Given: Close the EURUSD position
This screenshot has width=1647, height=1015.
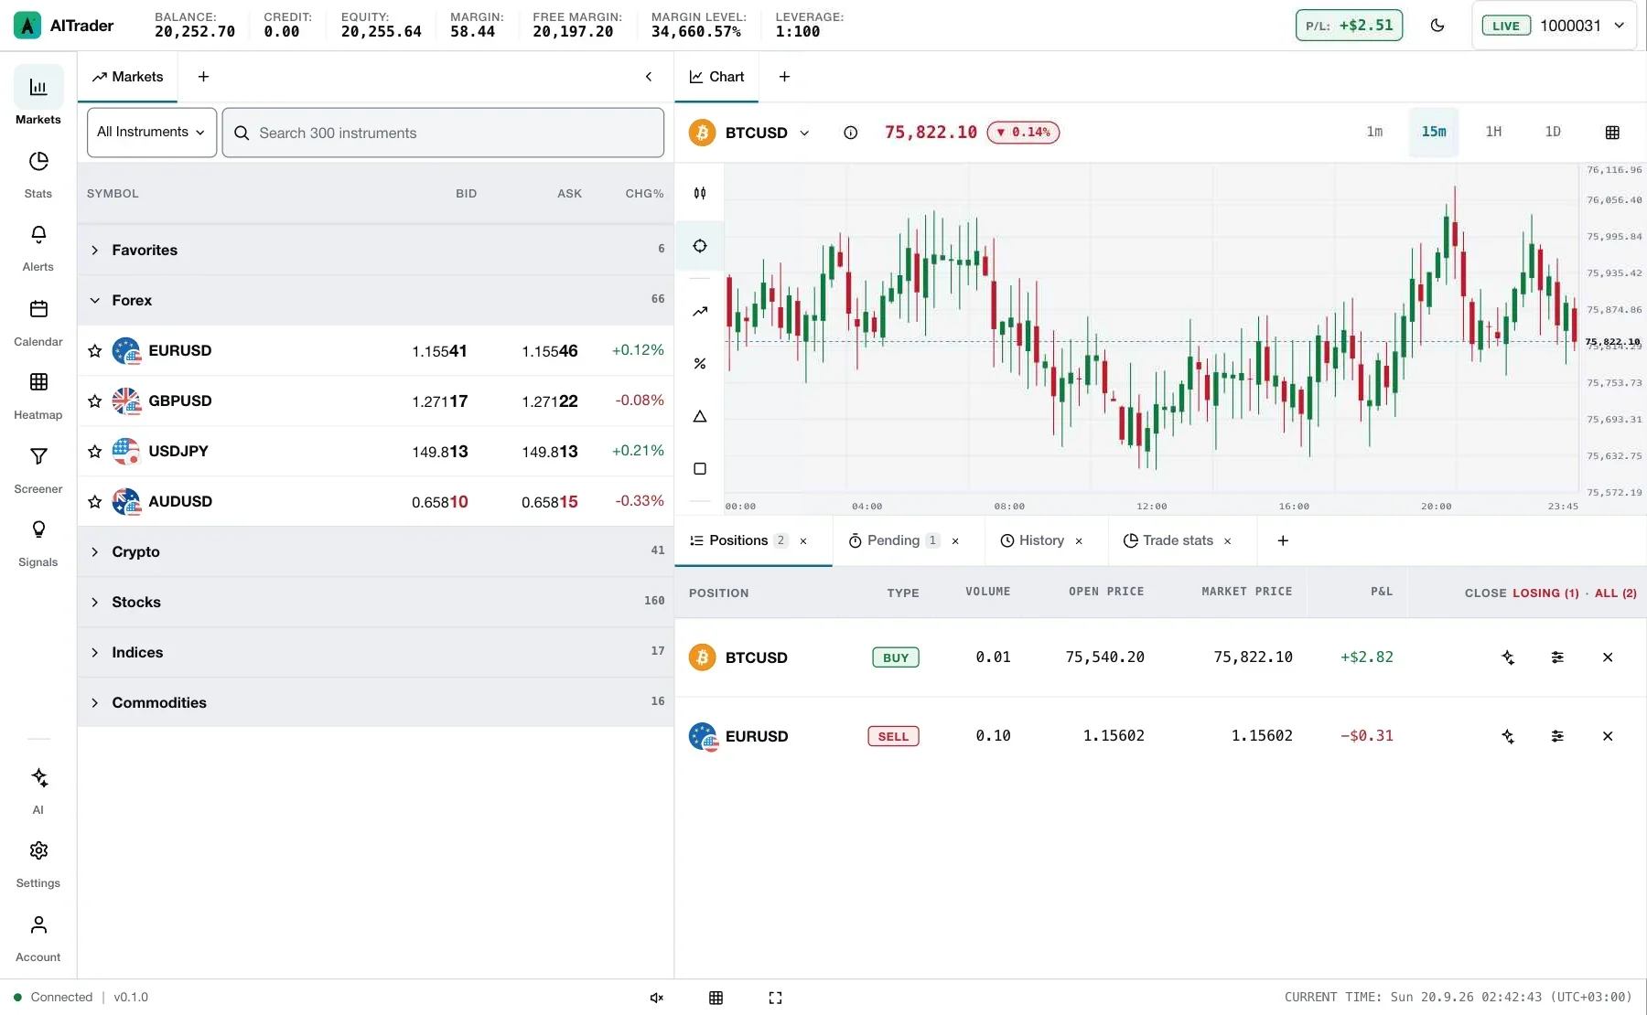Looking at the screenshot, I should 1608,736.
